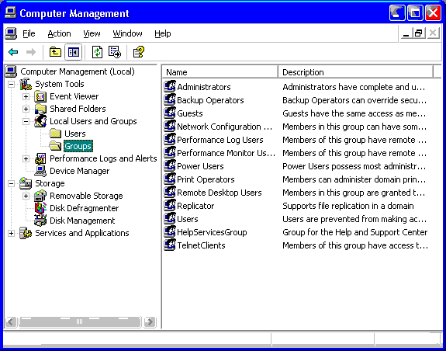Open Device Manager in the tree

point(79,171)
